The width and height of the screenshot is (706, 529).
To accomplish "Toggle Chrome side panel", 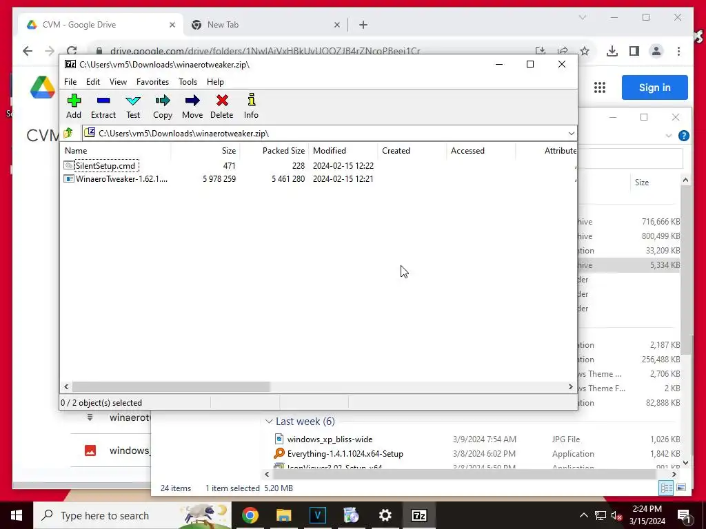I will coord(634,51).
